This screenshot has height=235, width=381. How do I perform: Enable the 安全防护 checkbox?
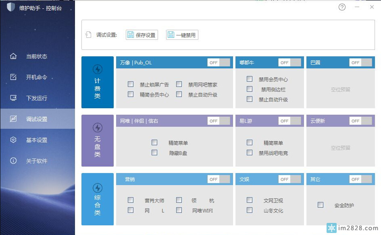pos(321,205)
